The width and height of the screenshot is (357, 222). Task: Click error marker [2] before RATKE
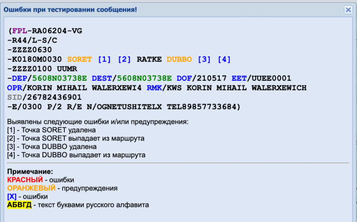point(124,60)
